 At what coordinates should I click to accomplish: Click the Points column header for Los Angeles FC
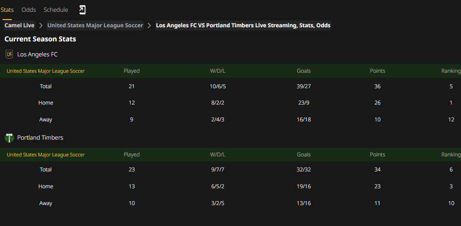pyautogui.click(x=378, y=71)
